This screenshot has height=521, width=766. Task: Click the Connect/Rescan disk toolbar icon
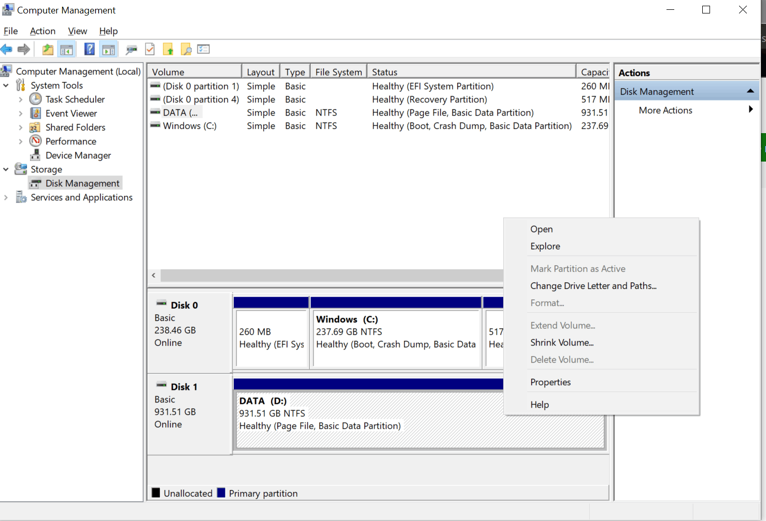pyautogui.click(x=131, y=50)
